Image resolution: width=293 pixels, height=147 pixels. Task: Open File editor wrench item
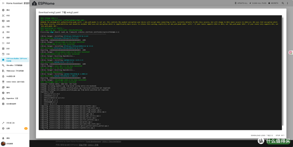14,65
